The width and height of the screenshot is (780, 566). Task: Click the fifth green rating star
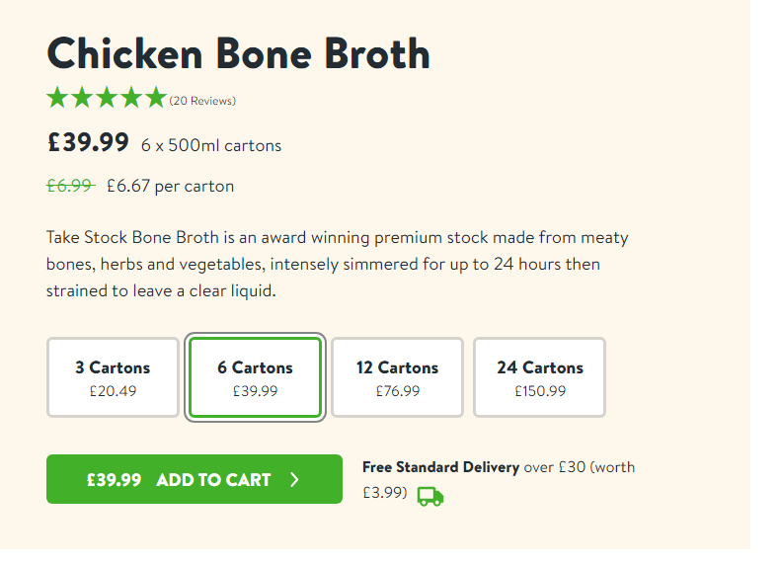click(156, 98)
